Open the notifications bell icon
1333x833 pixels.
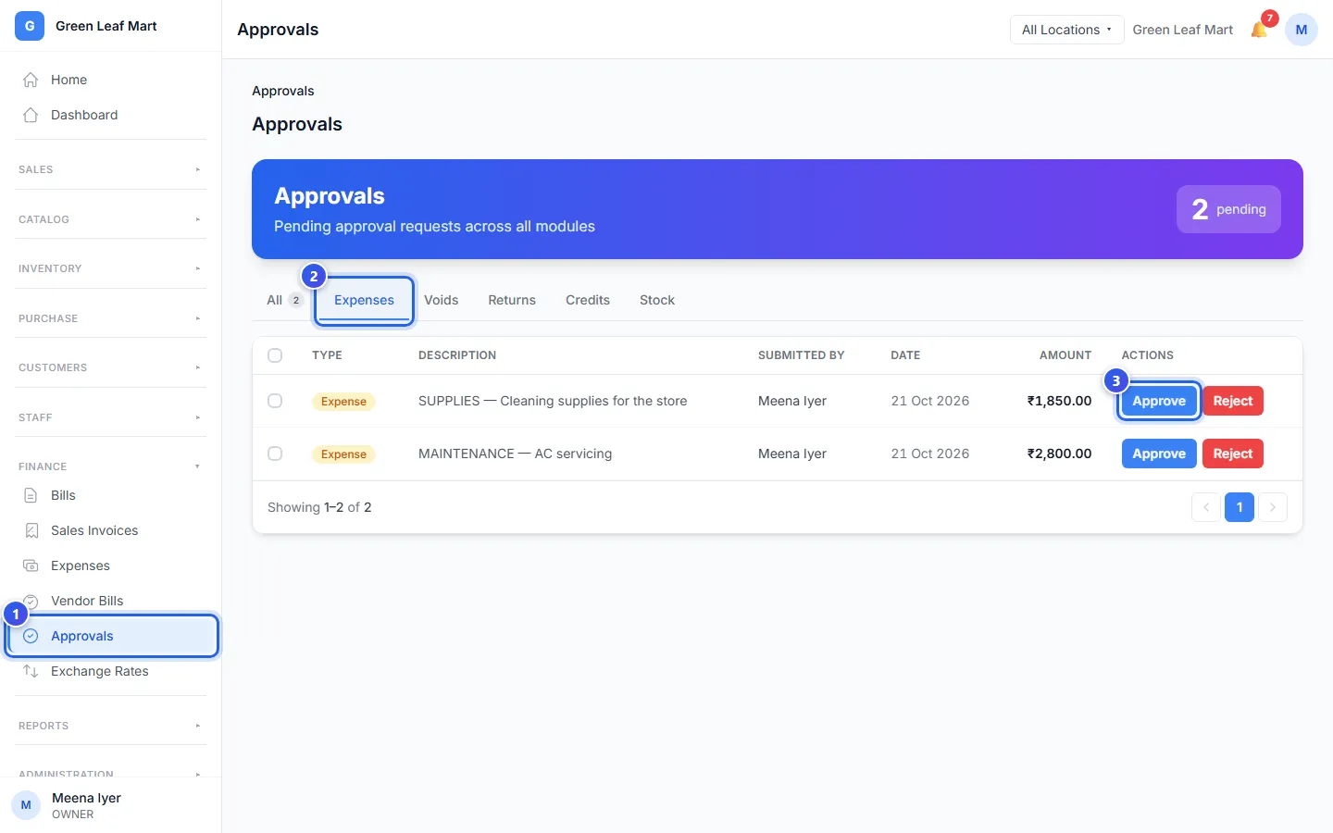click(x=1259, y=30)
